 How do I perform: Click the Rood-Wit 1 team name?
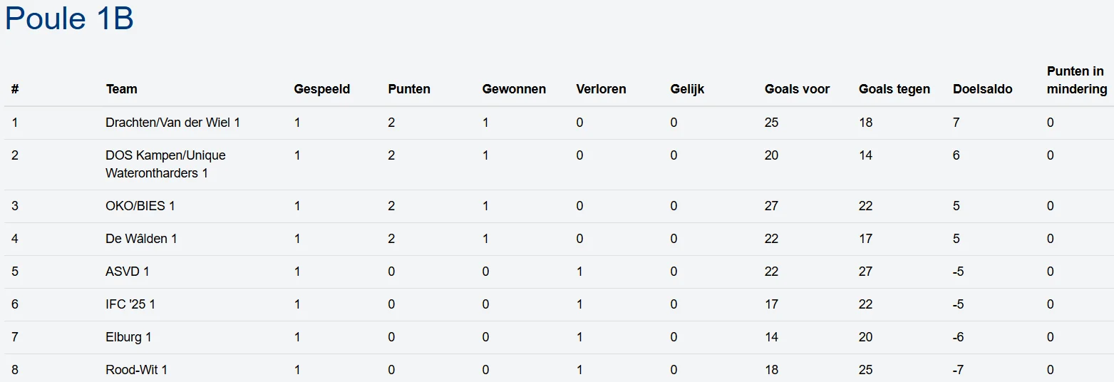tap(136, 370)
